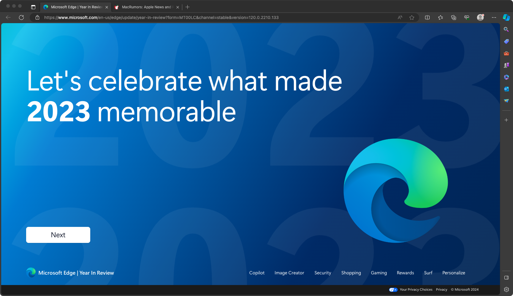Click the privacy choices checkmark icon
Image resolution: width=513 pixels, height=296 pixels.
(393, 290)
